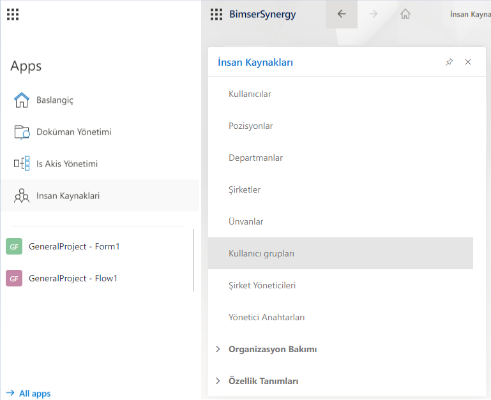Click the Baslangiç home icon in Apps
Viewport: 491px width, 400px height.
coord(22,100)
